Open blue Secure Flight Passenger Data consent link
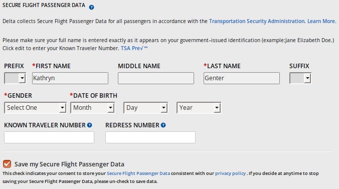The height and width of the screenshot is (189, 339). point(138,173)
